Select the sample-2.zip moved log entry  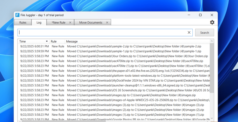(x=114, y=46)
